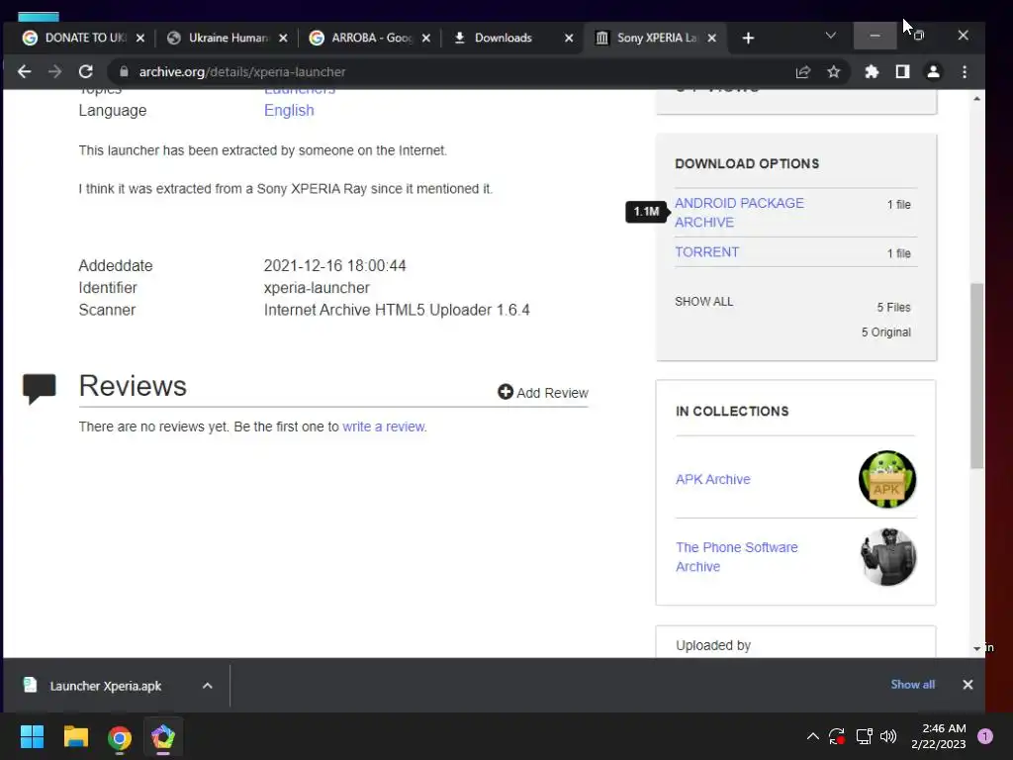Click SHOW ALL download files
The image size is (1013, 760).
(x=703, y=302)
